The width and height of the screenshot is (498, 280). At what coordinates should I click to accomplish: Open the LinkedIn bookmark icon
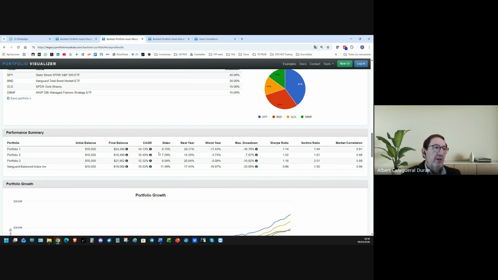pyautogui.click(x=58, y=55)
